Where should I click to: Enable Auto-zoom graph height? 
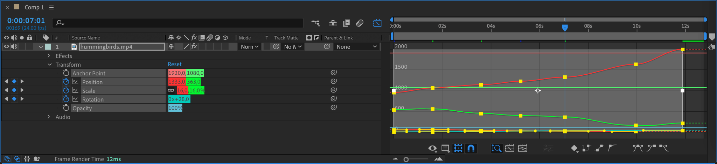(x=496, y=148)
